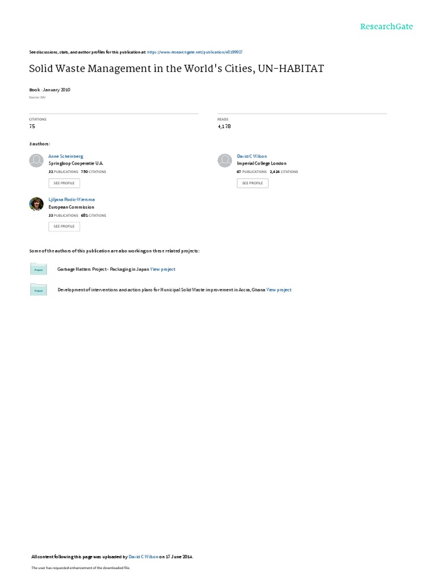Open Anne Scheinberg's author name link
The height and width of the screenshot is (581, 435).
(66, 157)
